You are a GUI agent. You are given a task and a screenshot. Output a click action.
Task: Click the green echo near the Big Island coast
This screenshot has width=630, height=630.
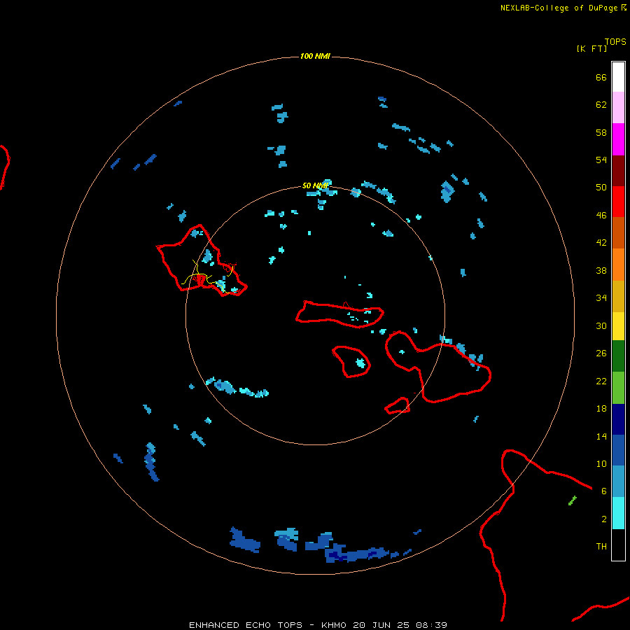pyautogui.click(x=573, y=500)
